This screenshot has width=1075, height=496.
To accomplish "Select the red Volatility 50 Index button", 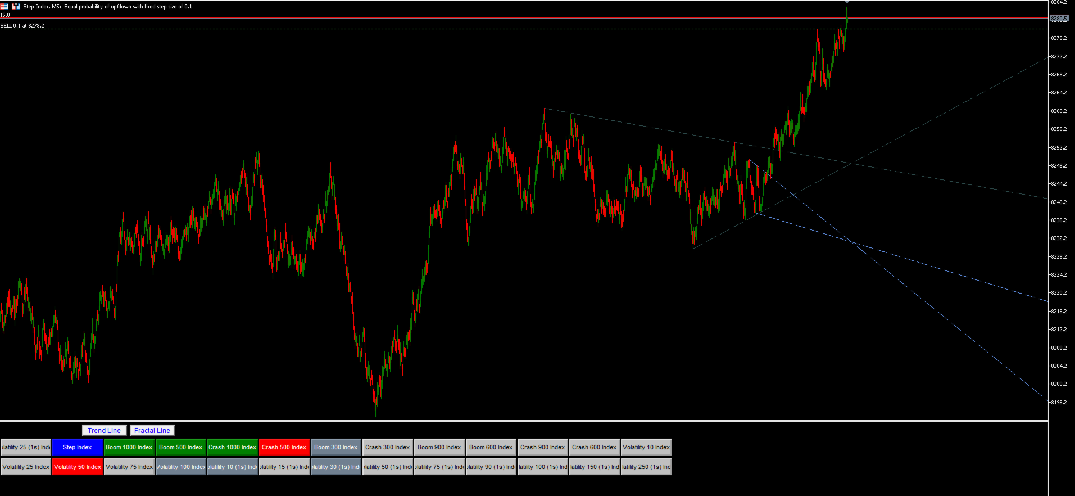I will pos(78,467).
